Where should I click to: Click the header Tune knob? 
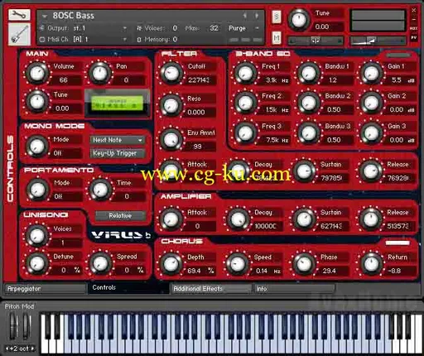(299, 20)
